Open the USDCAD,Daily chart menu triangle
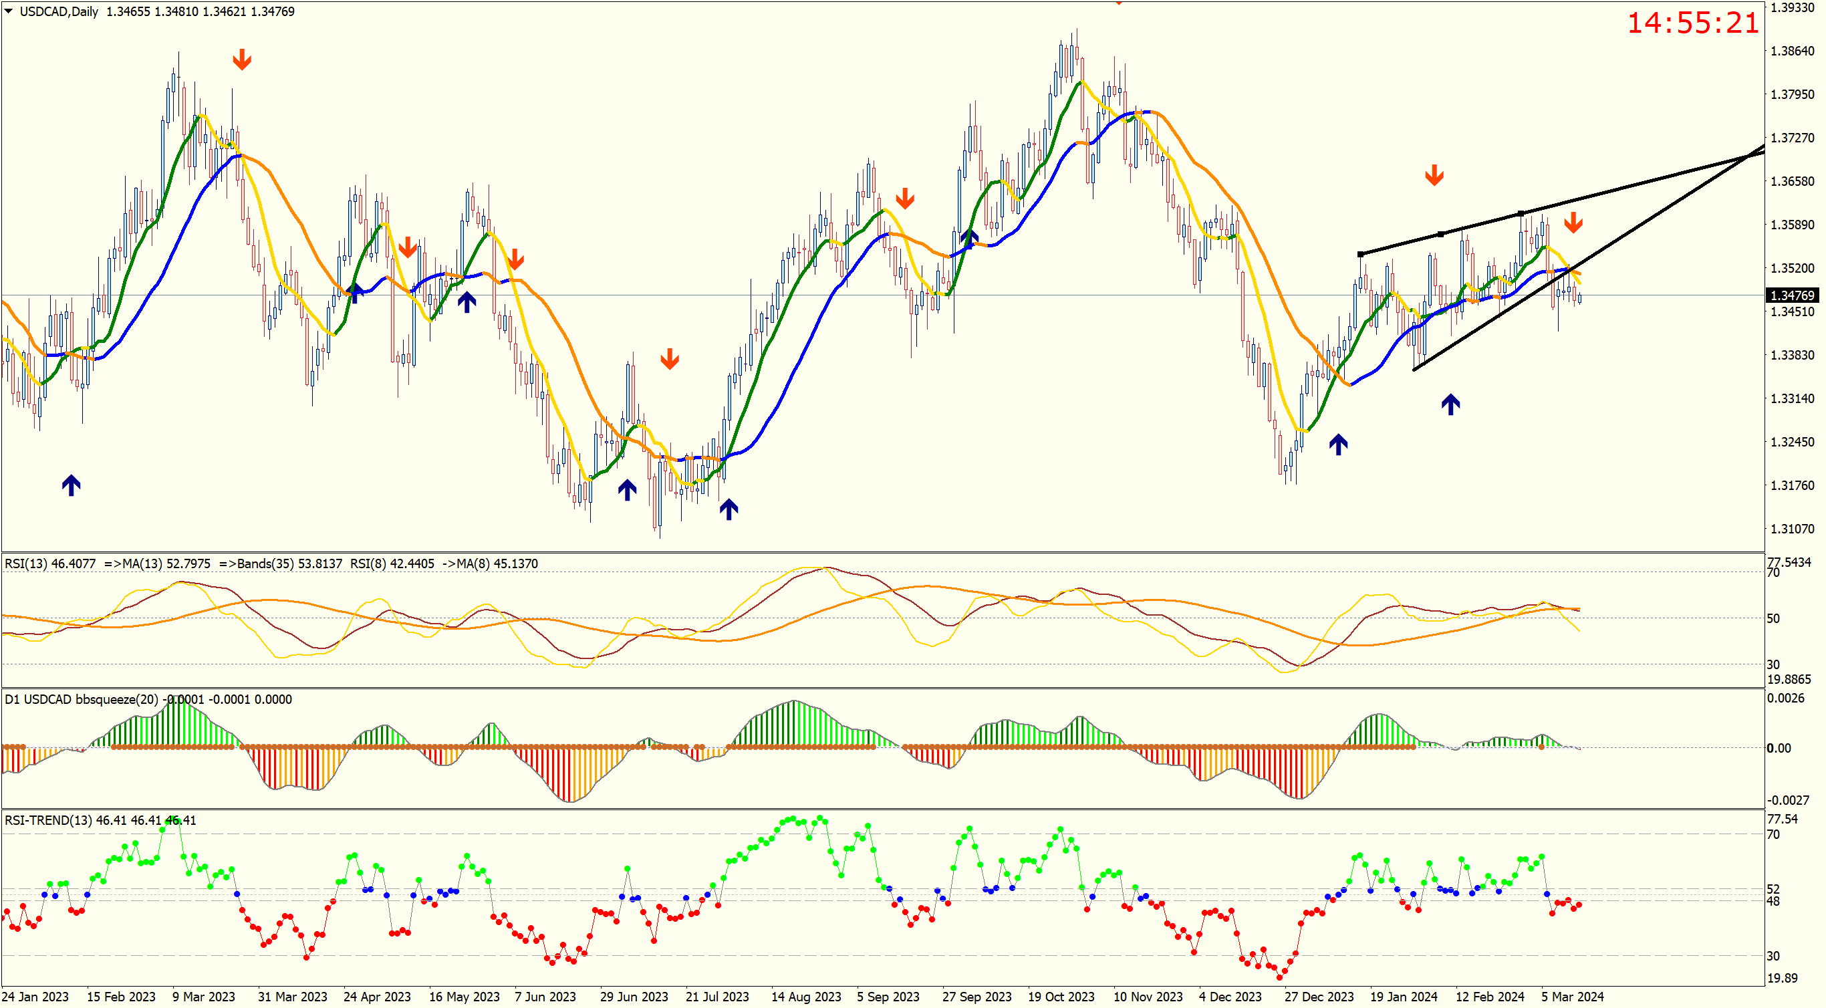Viewport: 1826px width, 1008px height. [9, 11]
